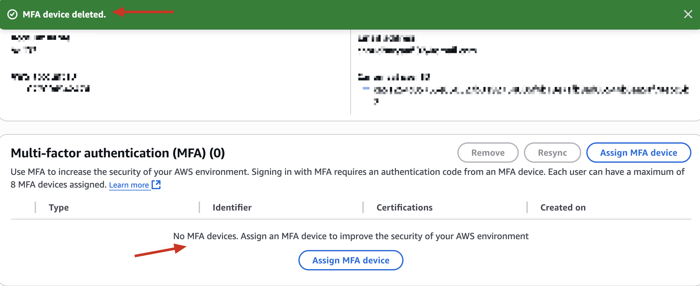Click the success checkmark icon in banner

click(x=12, y=14)
